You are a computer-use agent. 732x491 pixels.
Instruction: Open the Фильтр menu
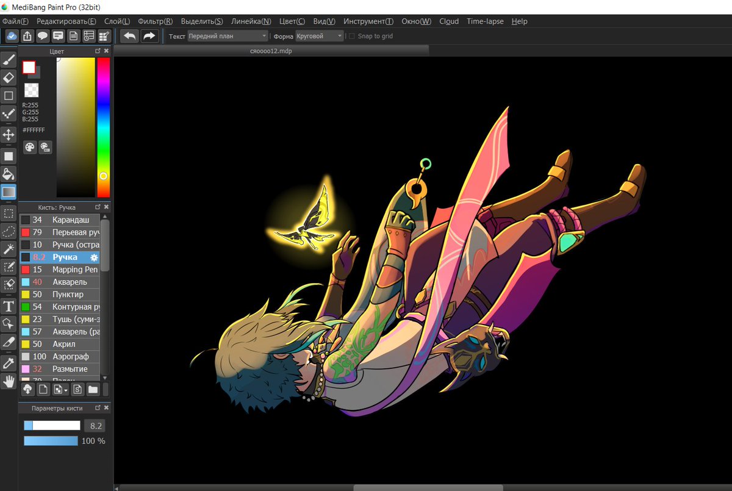pyautogui.click(x=156, y=21)
